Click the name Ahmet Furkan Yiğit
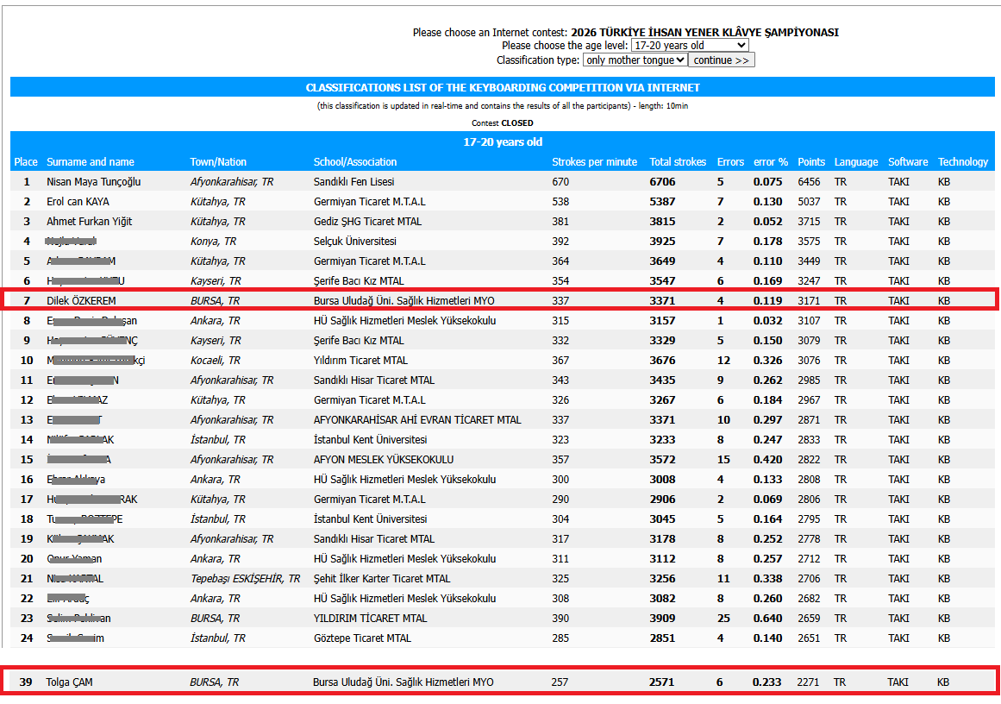 pos(89,222)
